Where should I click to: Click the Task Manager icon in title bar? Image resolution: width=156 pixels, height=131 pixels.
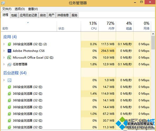(x=3, y=3)
